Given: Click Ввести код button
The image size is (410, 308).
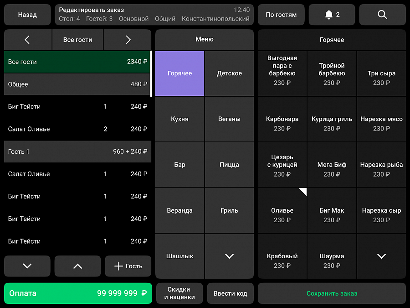Looking at the screenshot, I should 231,293.
